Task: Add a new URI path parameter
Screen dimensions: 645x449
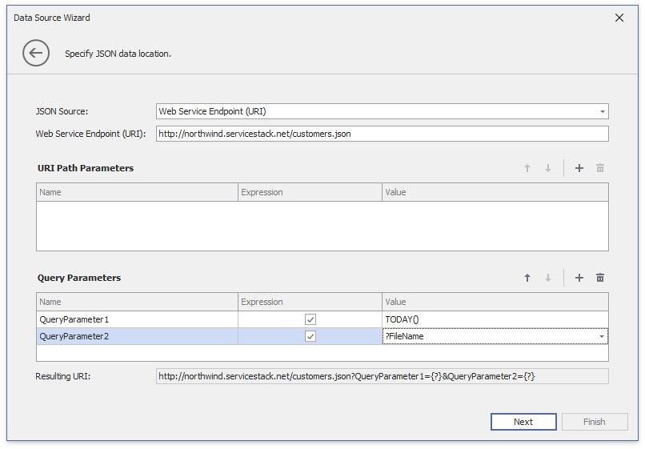Action: coord(579,168)
